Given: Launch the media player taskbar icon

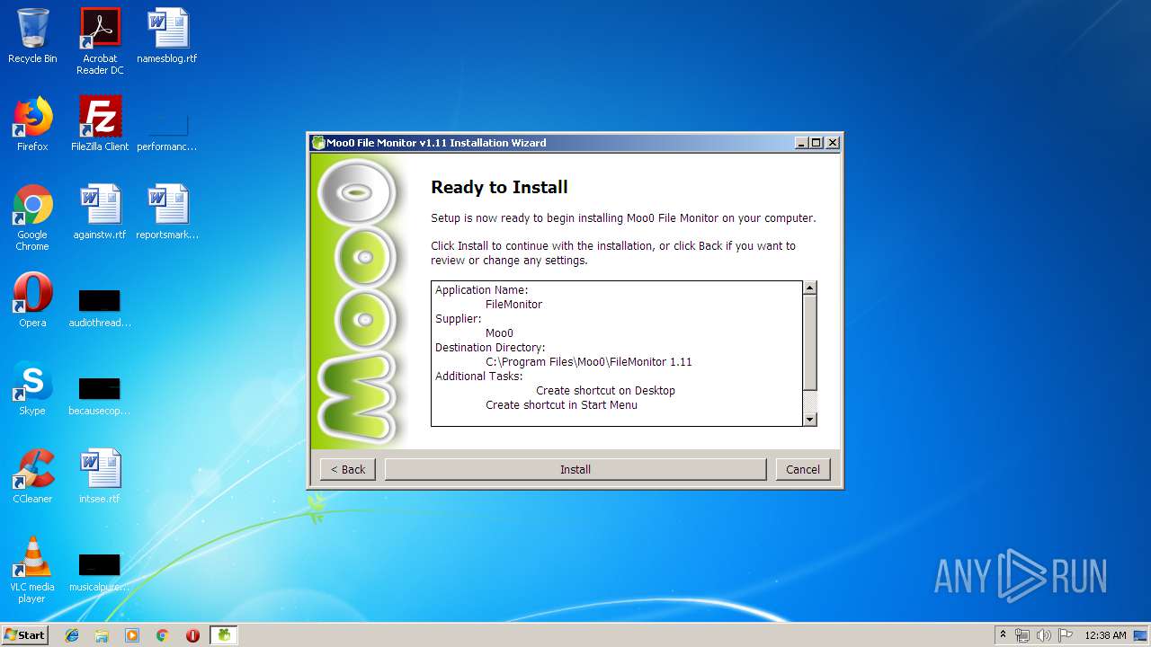Looking at the screenshot, I should point(132,635).
